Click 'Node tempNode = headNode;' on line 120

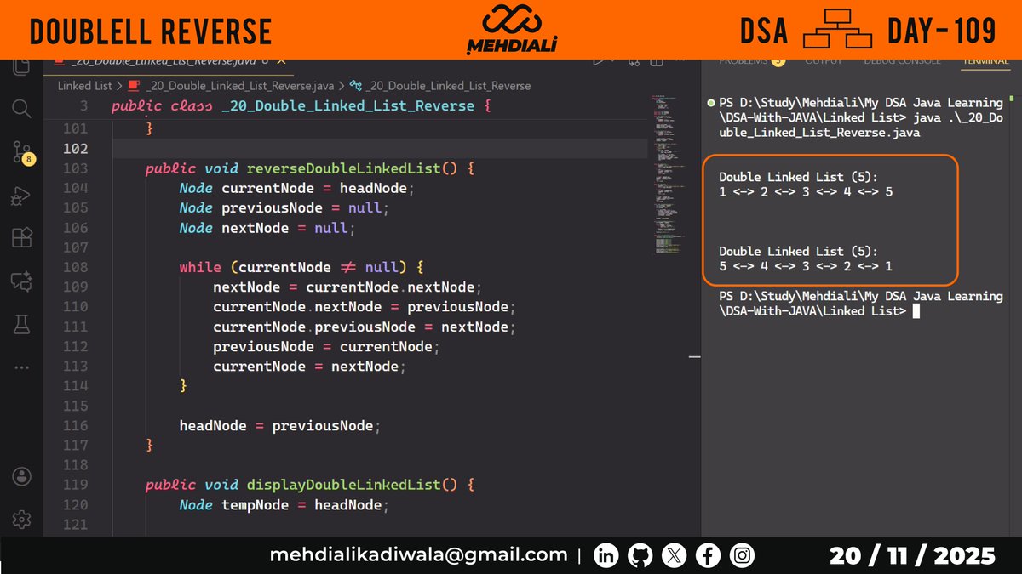click(x=284, y=505)
